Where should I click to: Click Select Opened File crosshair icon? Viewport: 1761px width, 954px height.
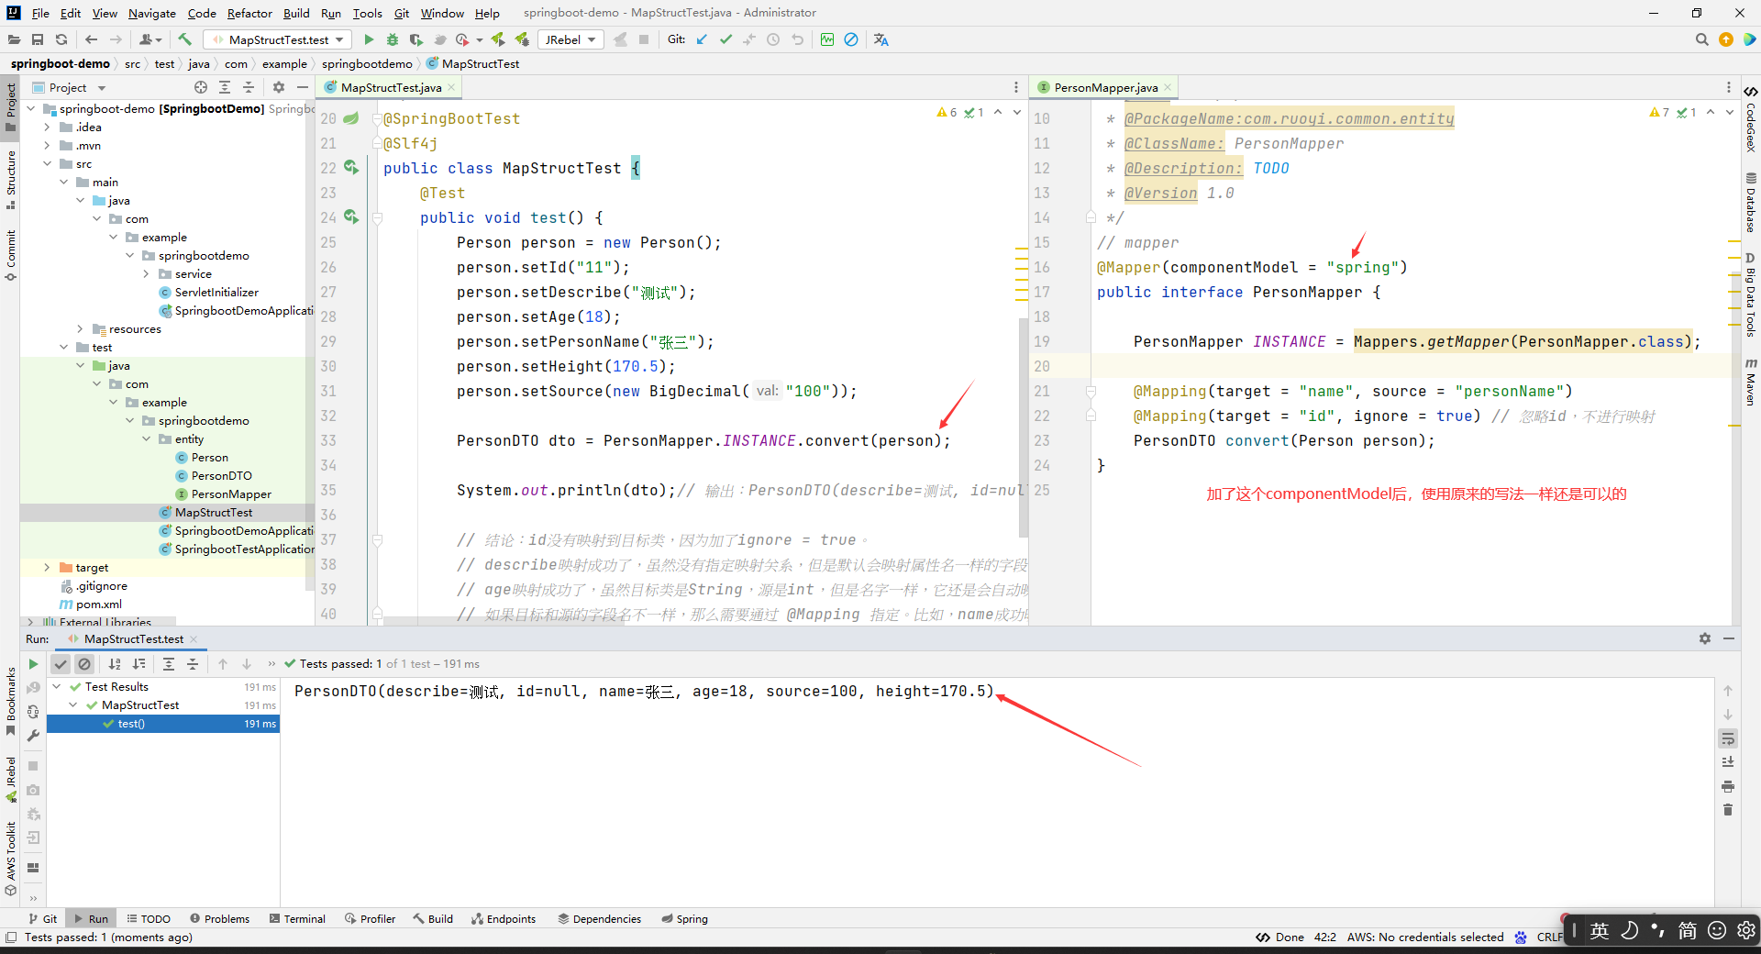tap(201, 87)
